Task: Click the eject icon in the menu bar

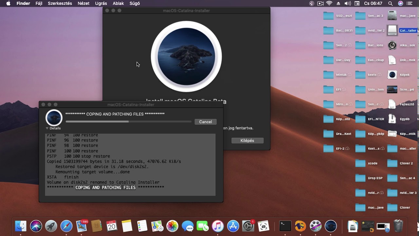Action: coord(338,3)
